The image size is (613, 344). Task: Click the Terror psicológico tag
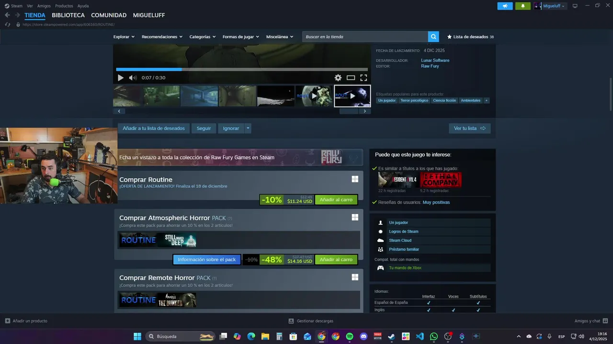[x=414, y=100]
